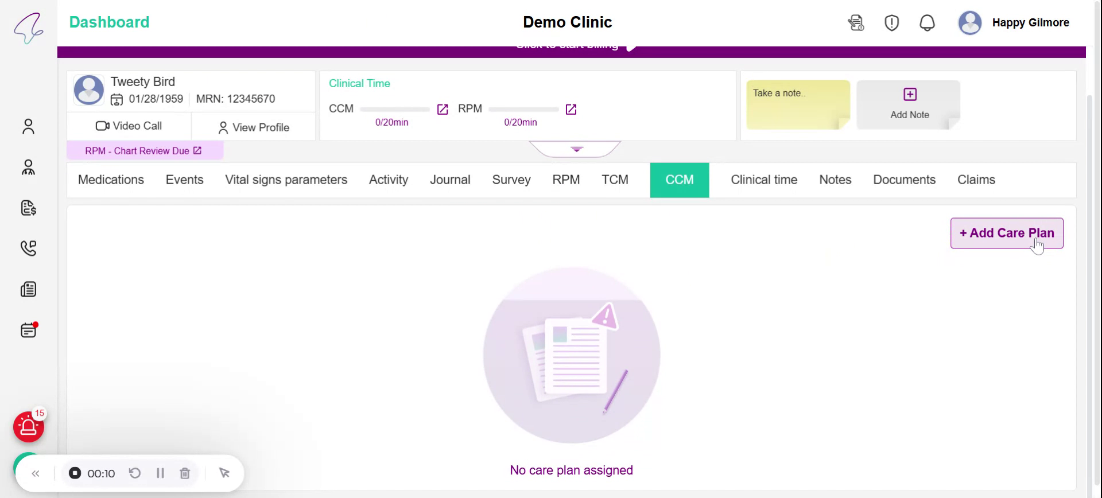Click the Demo Clinic title
The height and width of the screenshot is (498, 1102).
coord(567,22)
